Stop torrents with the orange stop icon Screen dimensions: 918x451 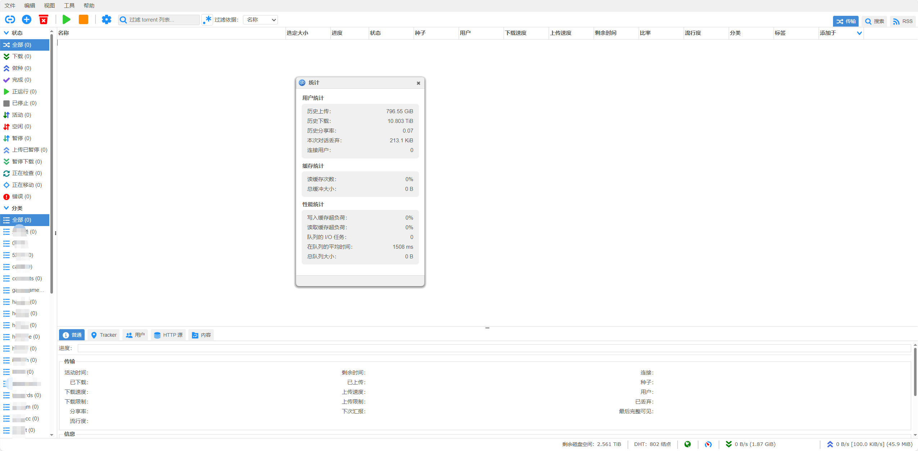tap(83, 19)
